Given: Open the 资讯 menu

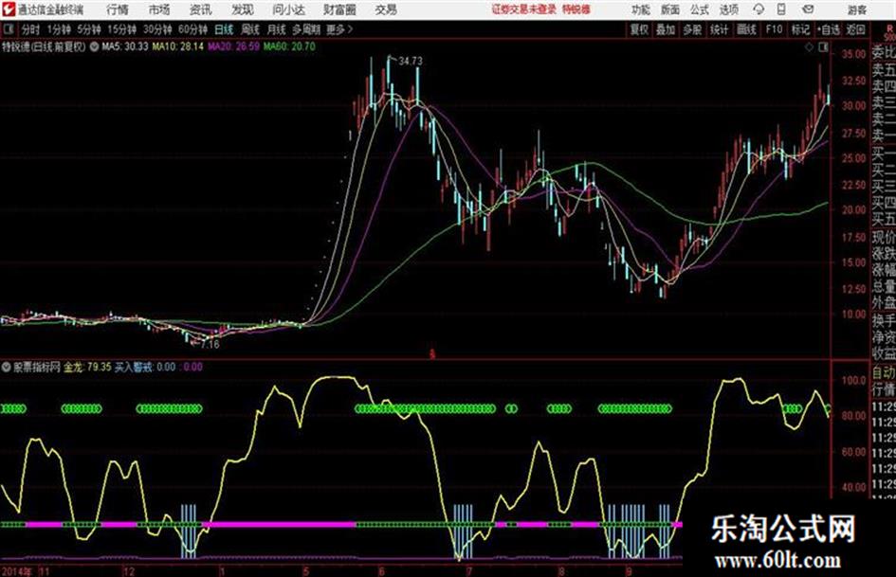Looking at the screenshot, I should point(201,9).
